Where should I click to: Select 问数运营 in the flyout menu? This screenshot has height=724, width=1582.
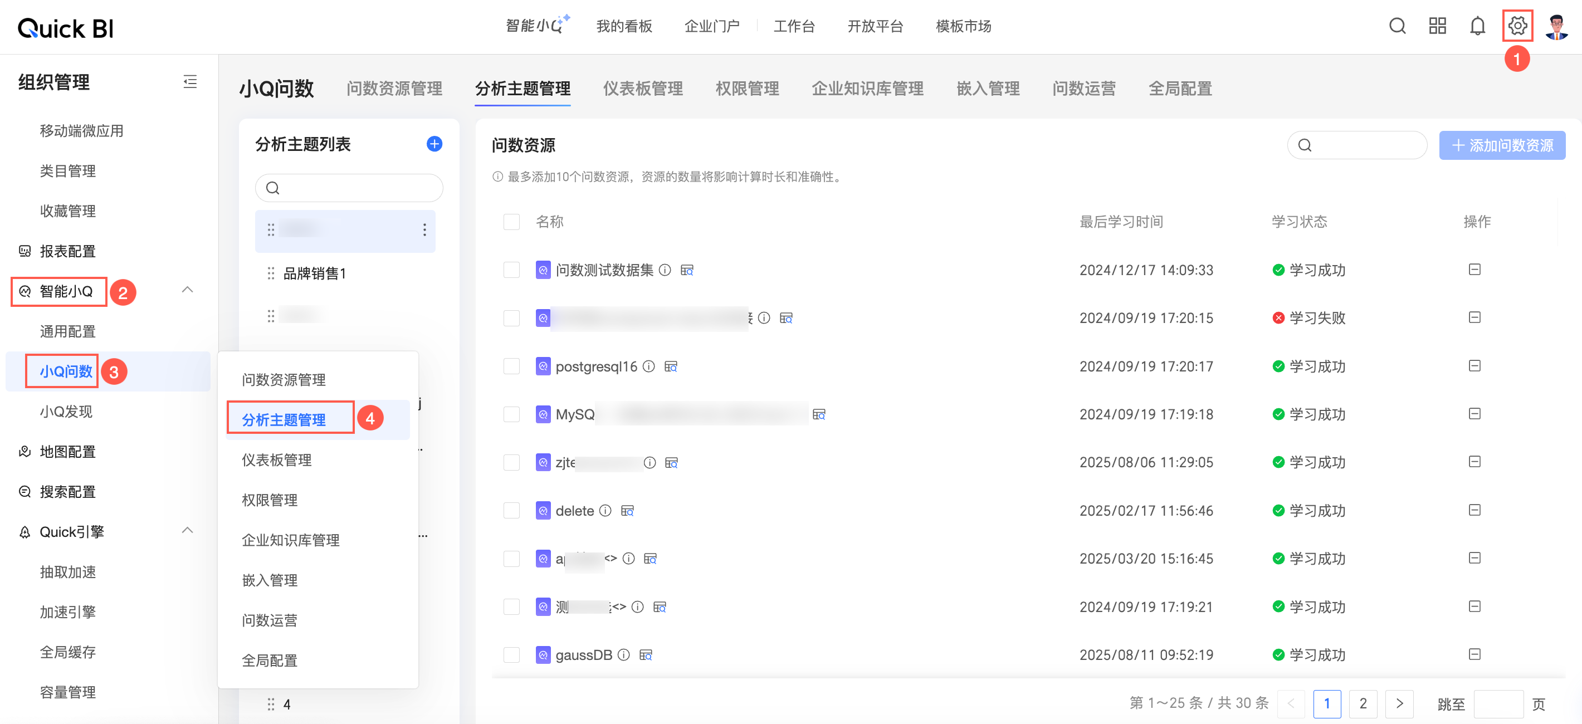tap(269, 620)
